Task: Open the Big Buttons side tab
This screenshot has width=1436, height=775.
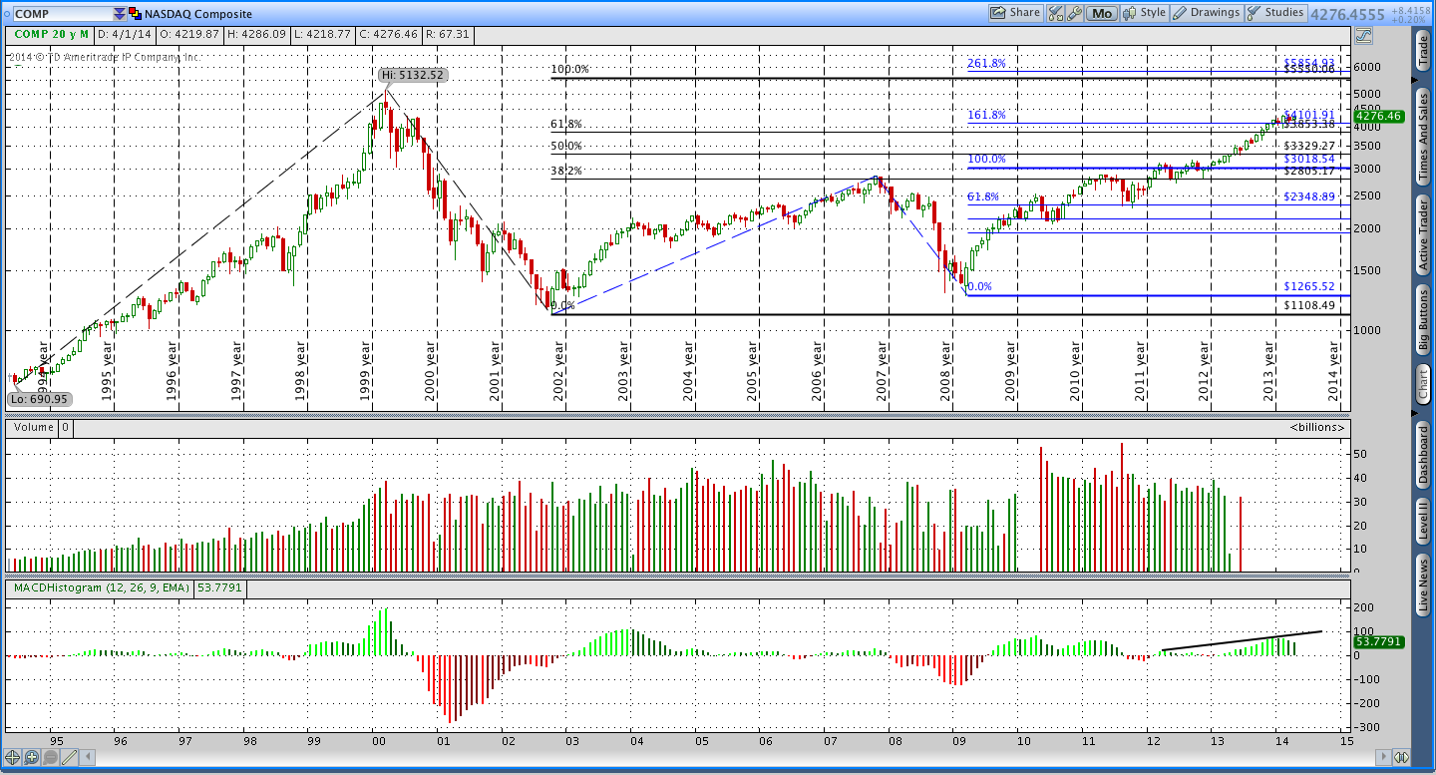Action: pos(1423,319)
